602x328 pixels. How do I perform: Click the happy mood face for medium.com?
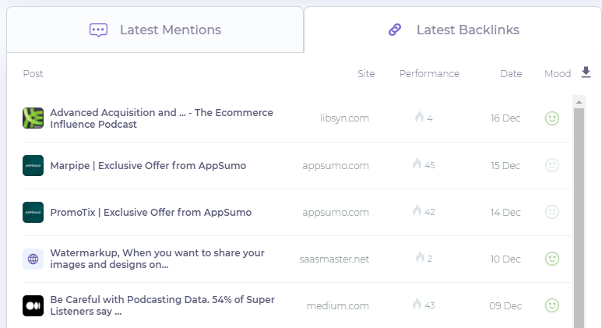[x=552, y=305]
